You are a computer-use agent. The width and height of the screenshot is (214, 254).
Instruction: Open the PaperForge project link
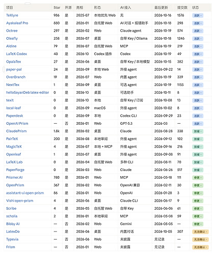[15, 170]
